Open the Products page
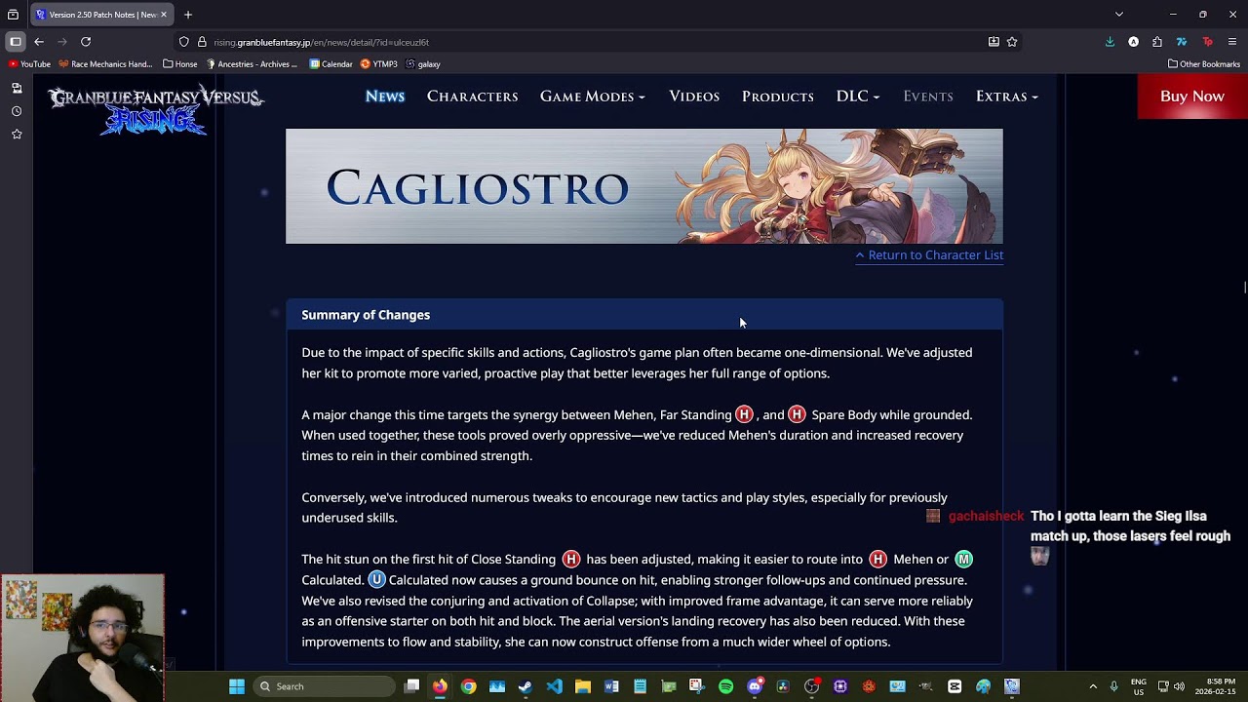Image resolution: width=1248 pixels, height=702 pixels. [777, 97]
